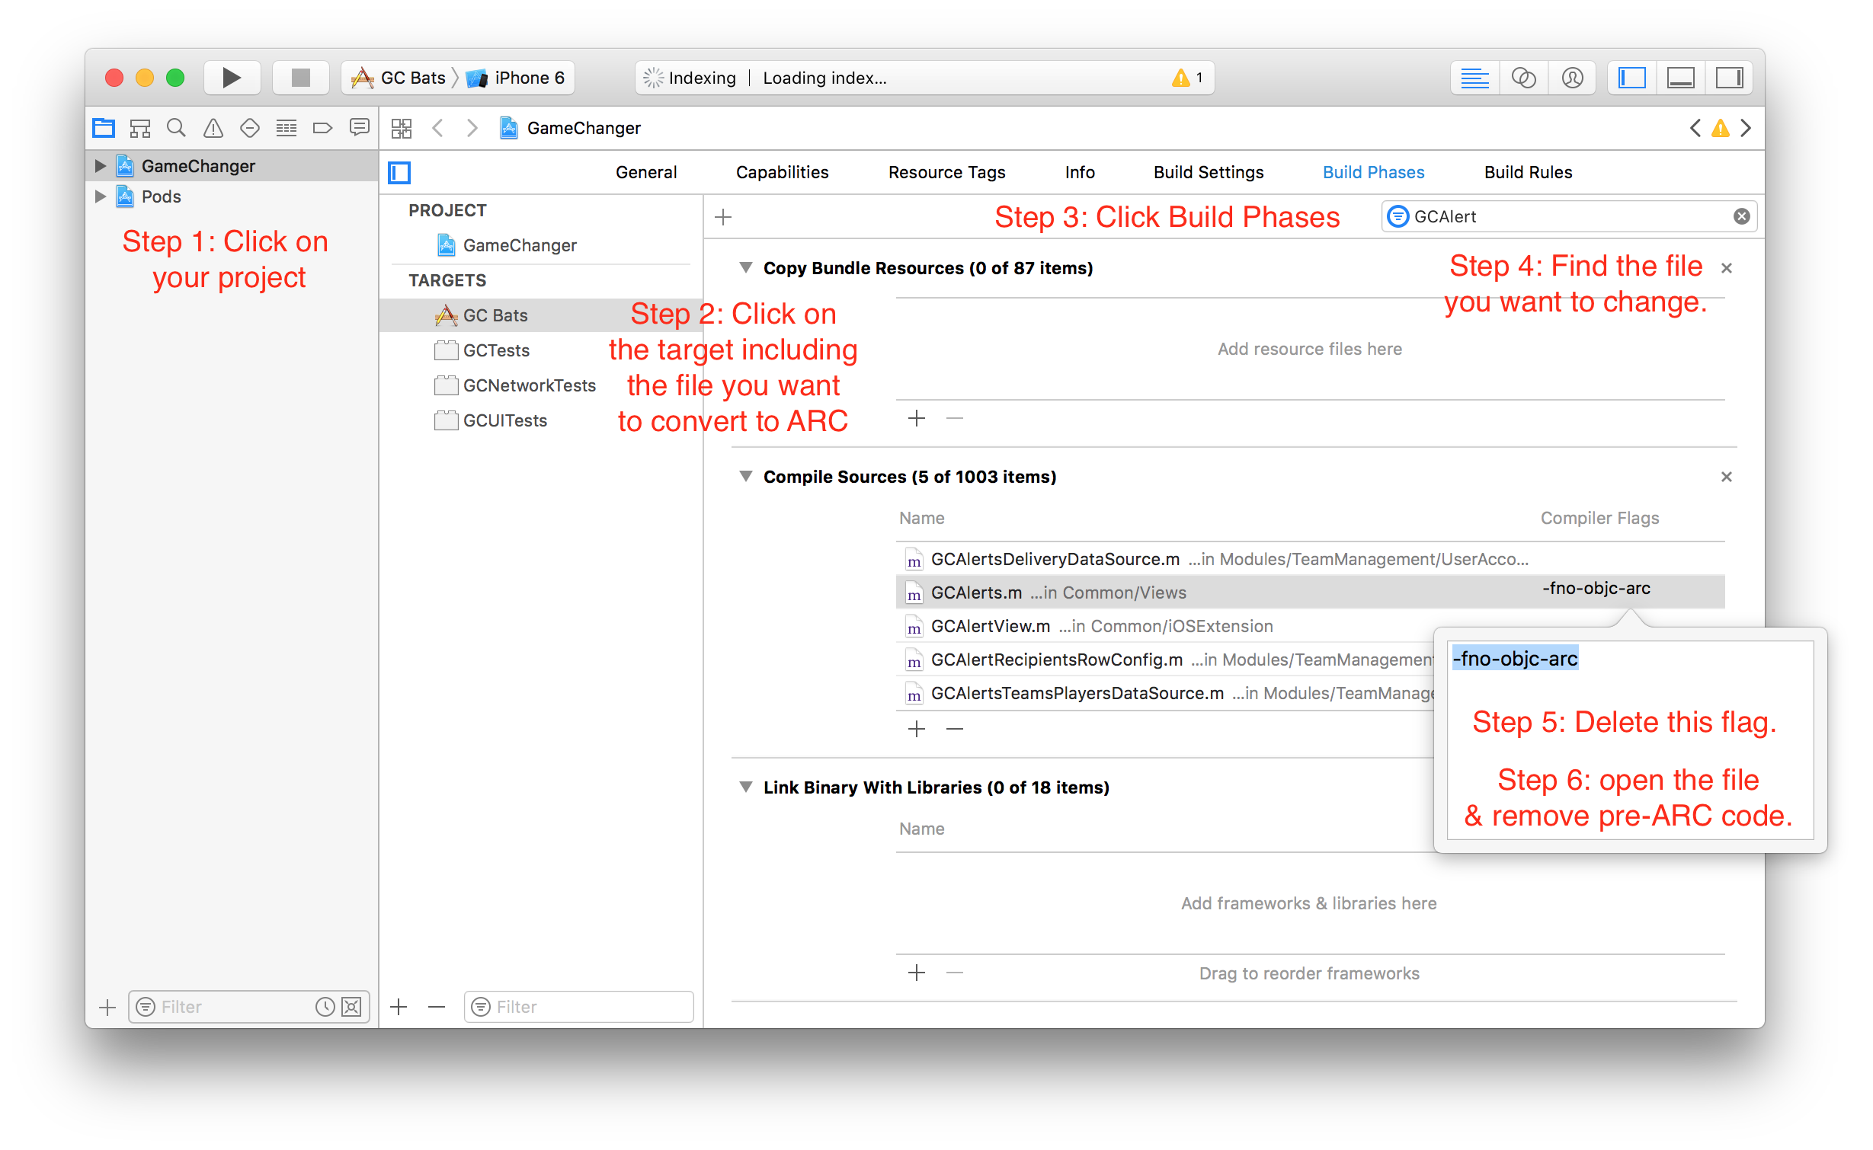Hide the project and targets list
1873x1150 pixels.
[x=399, y=173]
